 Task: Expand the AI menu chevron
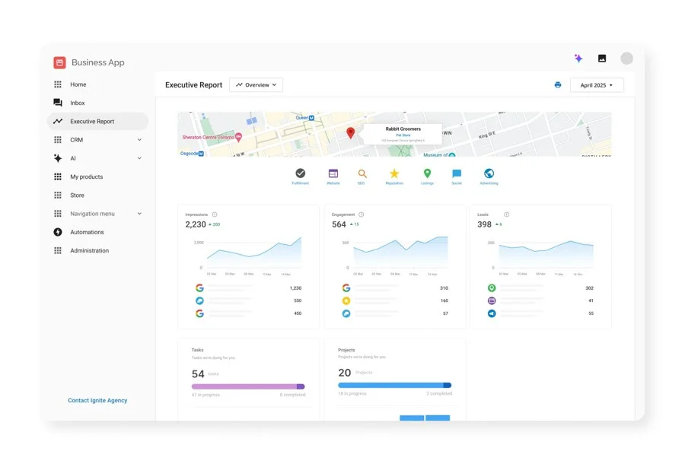139,158
